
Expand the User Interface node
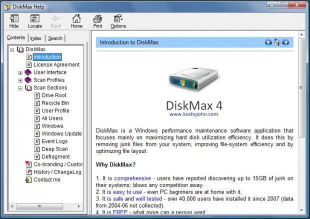pyautogui.click(x=20, y=73)
